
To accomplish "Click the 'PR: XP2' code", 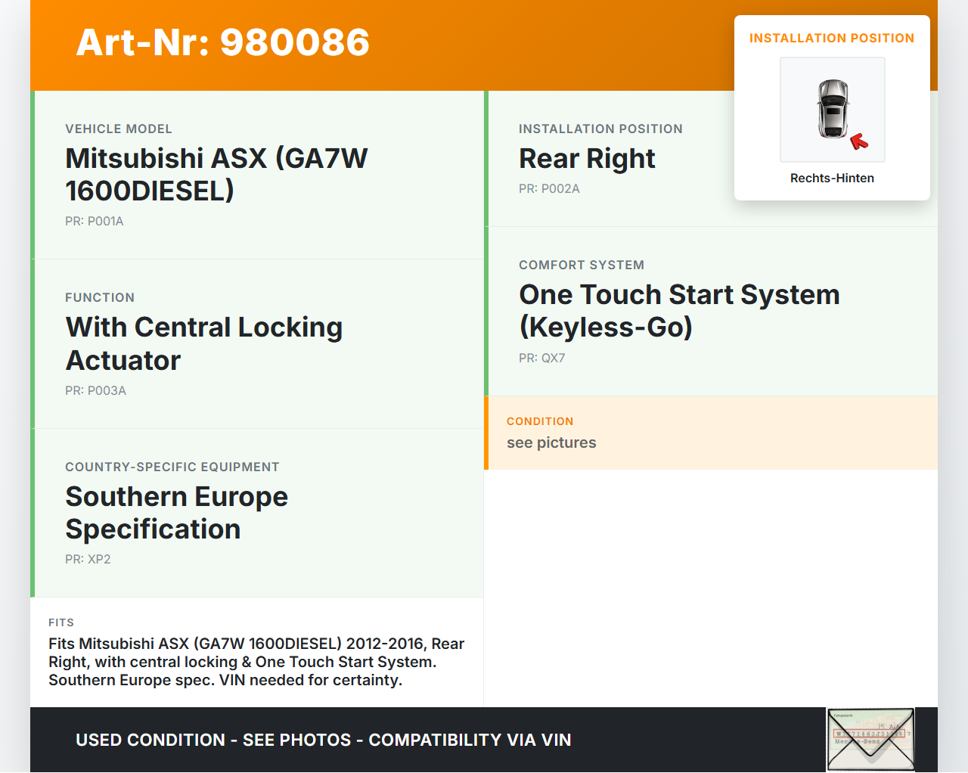I will pos(88,559).
